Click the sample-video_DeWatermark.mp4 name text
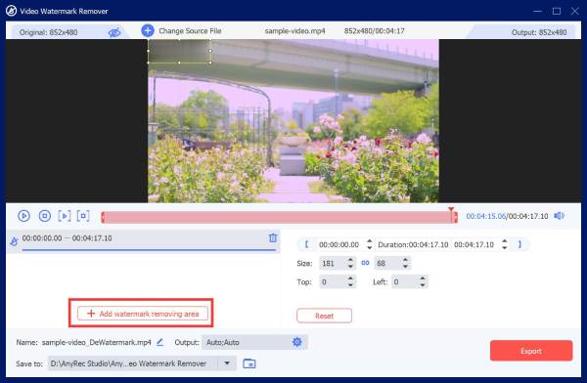Screen dimensions: 587x383 point(96,342)
